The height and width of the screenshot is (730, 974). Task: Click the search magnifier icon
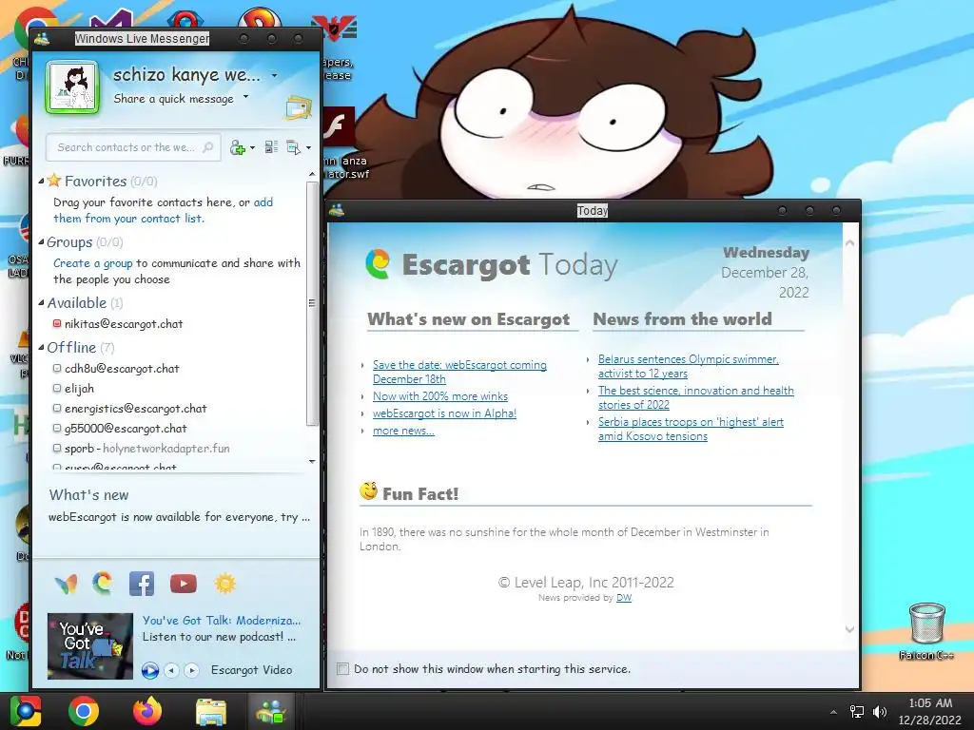(x=208, y=147)
